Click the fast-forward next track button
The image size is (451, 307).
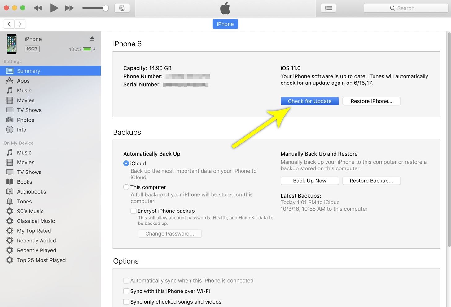point(69,8)
